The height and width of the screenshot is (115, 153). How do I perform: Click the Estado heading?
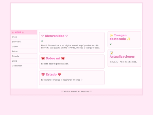[51, 74]
